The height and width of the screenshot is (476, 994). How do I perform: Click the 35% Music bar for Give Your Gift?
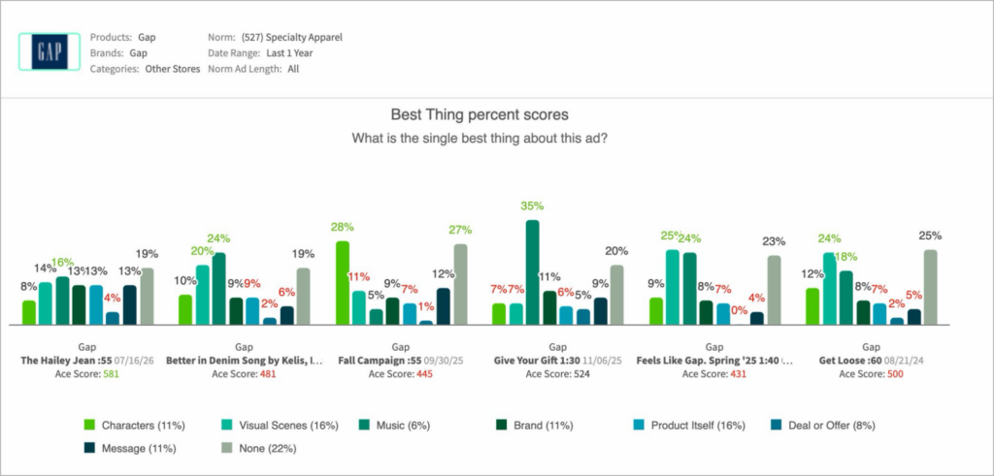click(x=533, y=272)
